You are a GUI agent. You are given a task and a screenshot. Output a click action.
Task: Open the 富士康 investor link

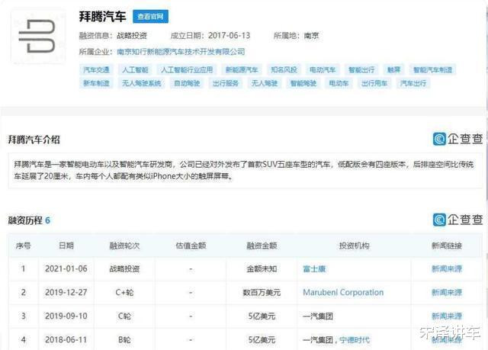pyautogui.click(x=314, y=269)
